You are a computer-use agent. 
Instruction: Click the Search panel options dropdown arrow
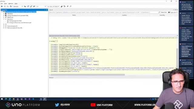click(x=173, y=10)
